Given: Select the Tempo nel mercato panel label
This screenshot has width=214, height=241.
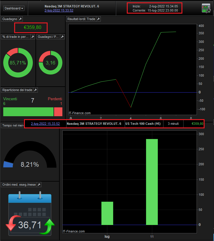Looking at the screenshot, I should click(13, 125).
